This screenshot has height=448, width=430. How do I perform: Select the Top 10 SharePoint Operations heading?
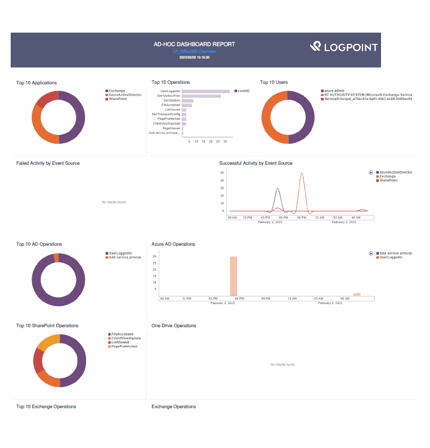pos(47,325)
